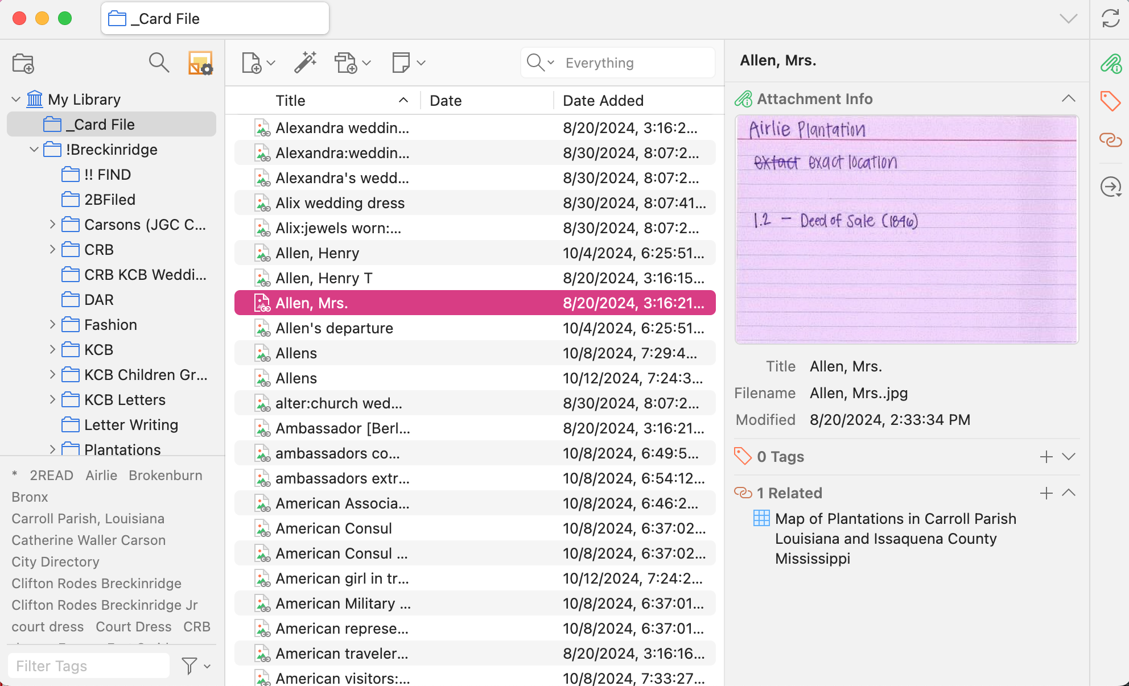Click the sync refresh arrows icon
The height and width of the screenshot is (686, 1129).
click(1110, 19)
